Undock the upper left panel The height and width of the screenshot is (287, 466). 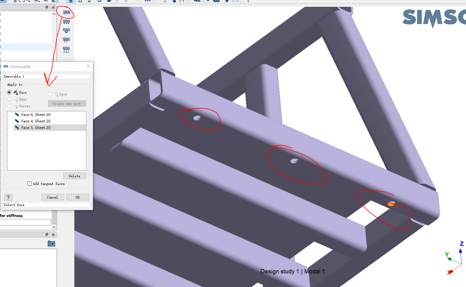click(47, 7)
